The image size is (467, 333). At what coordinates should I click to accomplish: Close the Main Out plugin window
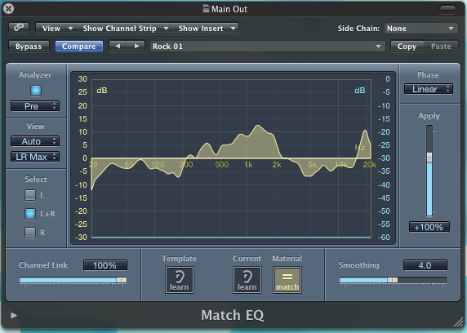click(x=9, y=8)
